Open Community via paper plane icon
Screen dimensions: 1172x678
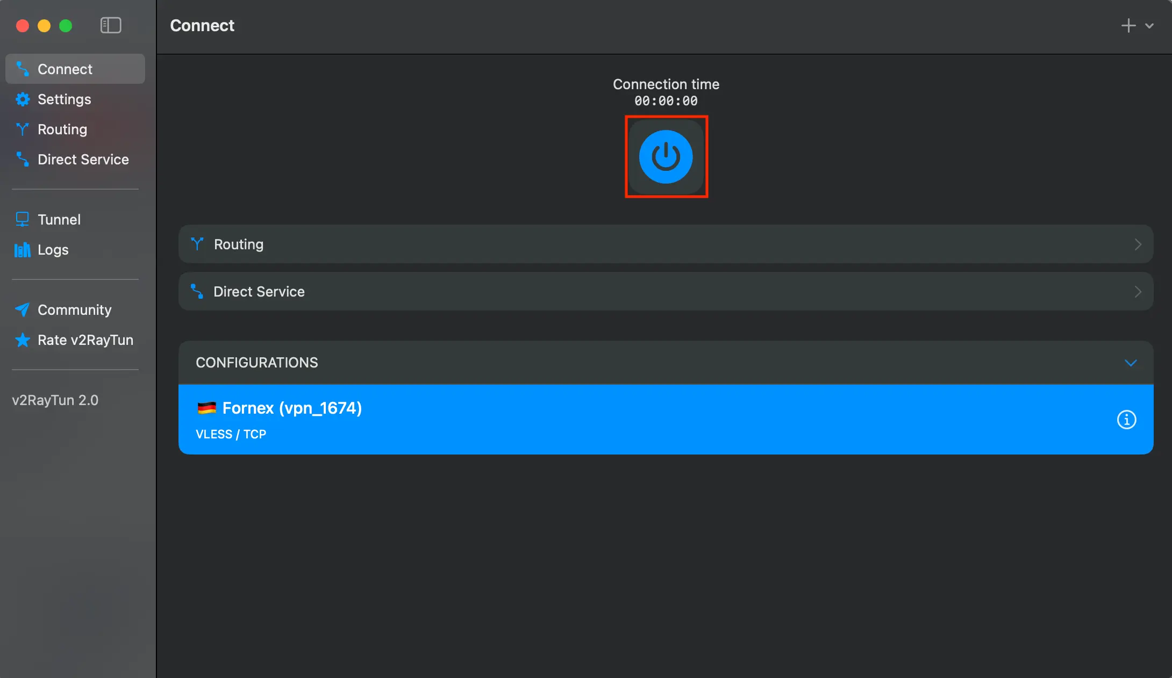click(23, 309)
